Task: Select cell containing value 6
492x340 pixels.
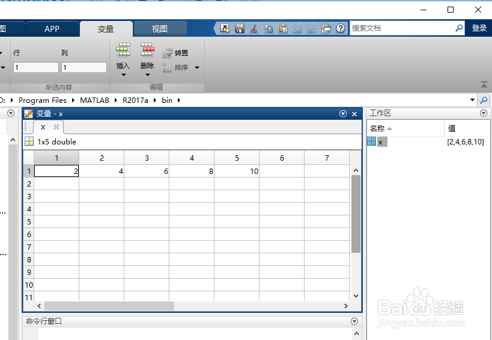Action: click(147, 172)
